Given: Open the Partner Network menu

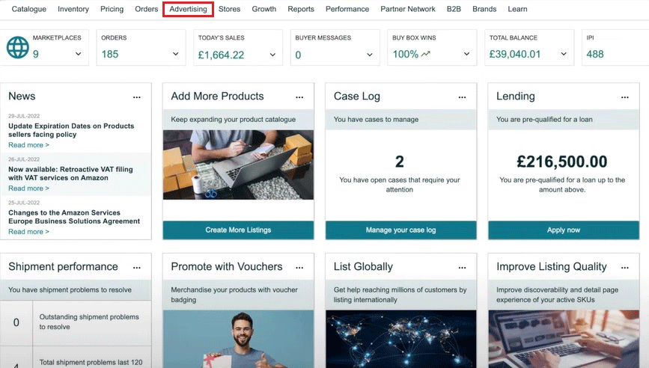Looking at the screenshot, I should (407, 9).
